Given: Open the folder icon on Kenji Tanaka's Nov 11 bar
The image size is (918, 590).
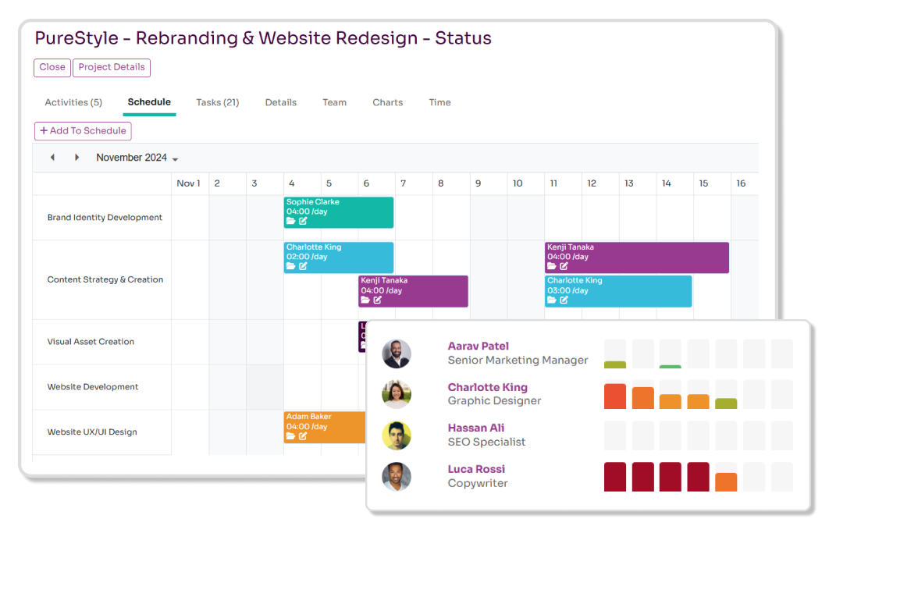Looking at the screenshot, I should [x=553, y=266].
